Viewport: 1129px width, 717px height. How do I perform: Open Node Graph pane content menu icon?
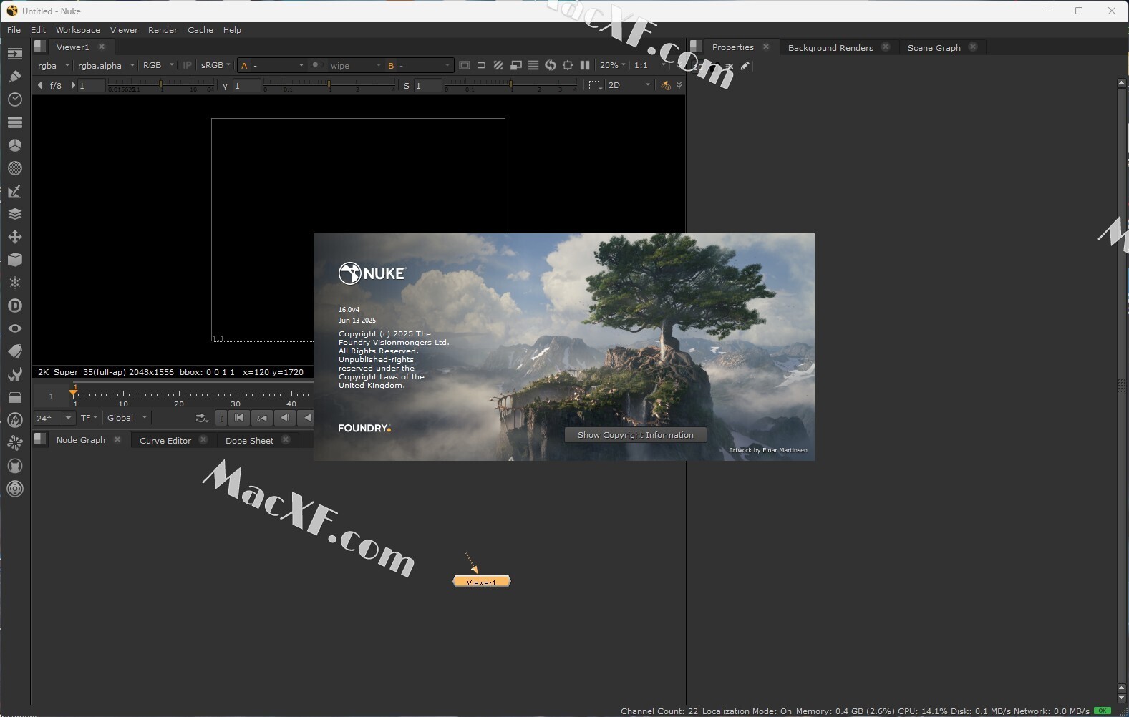[40, 439]
